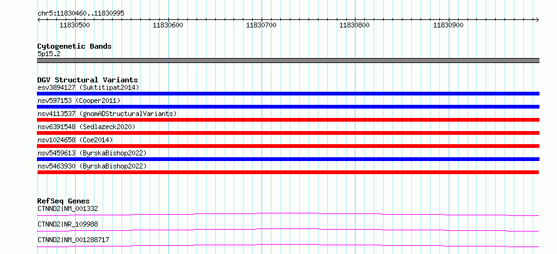The height and width of the screenshot is (254, 557).
Task: Click the red bar for nsv4113537
Action: coord(288,120)
